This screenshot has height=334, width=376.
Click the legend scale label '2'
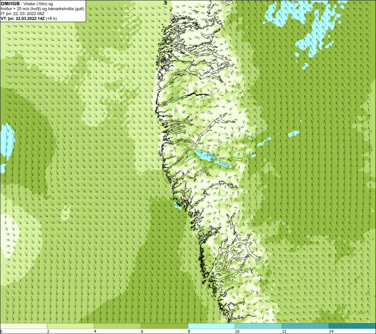48,332
